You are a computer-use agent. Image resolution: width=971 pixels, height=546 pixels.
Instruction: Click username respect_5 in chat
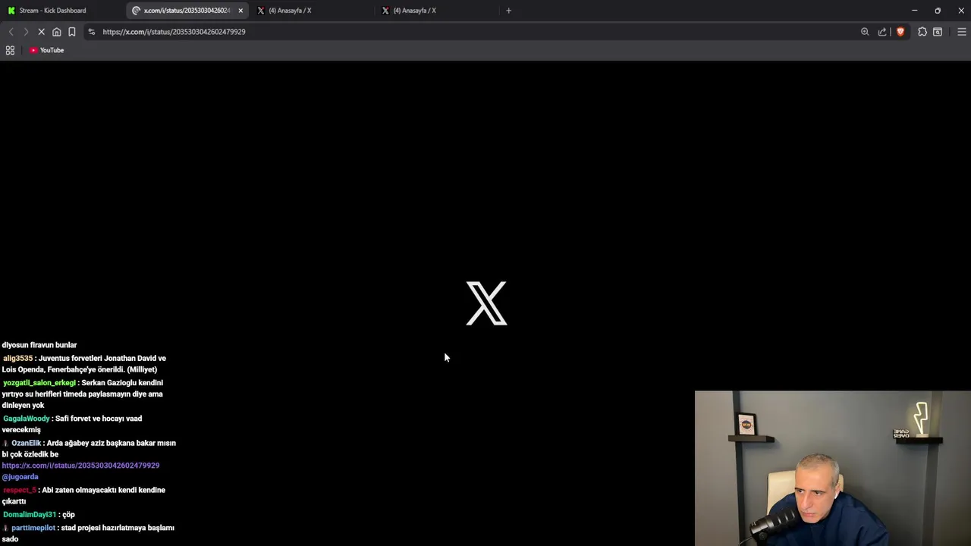point(20,490)
